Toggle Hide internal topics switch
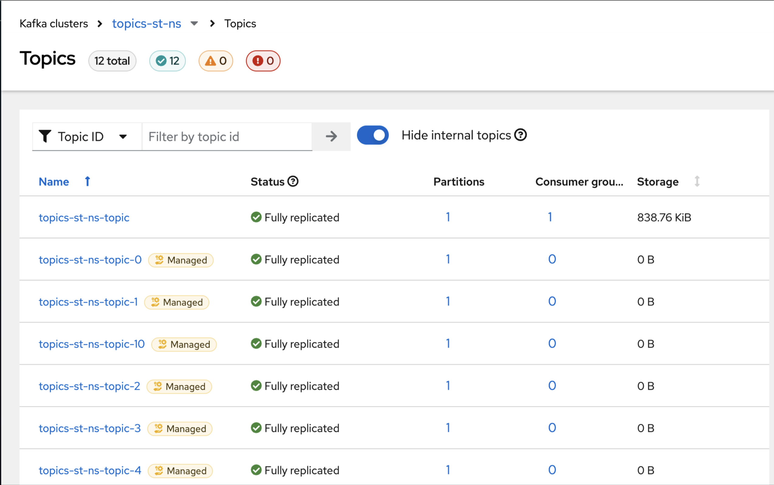774x485 pixels. coord(373,135)
